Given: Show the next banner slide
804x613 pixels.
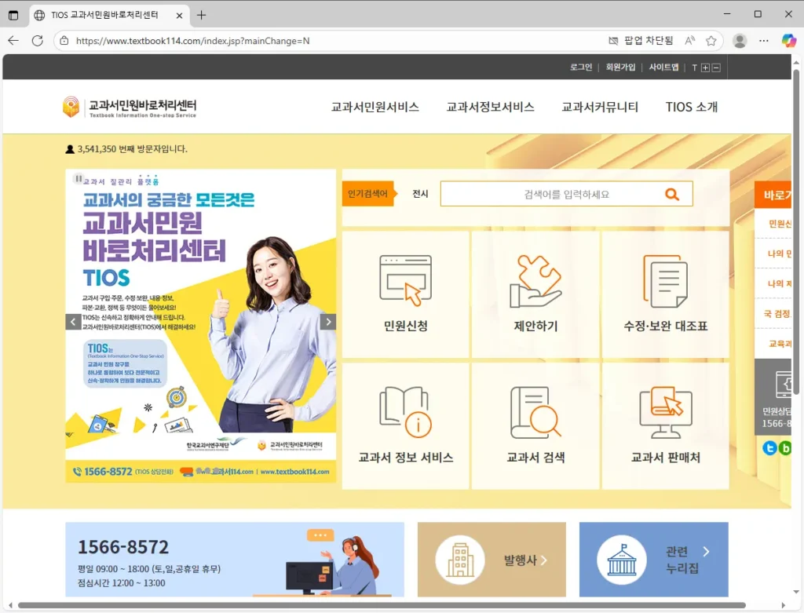Looking at the screenshot, I should coord(328,321).
